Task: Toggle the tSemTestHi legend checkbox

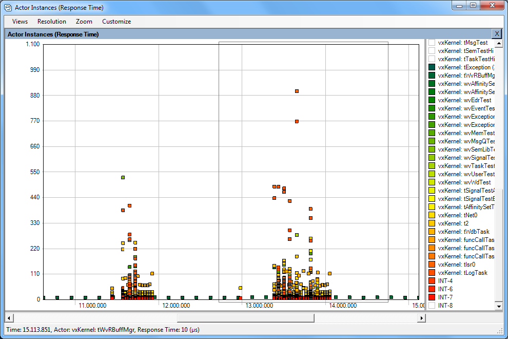Action: [432, 51]
